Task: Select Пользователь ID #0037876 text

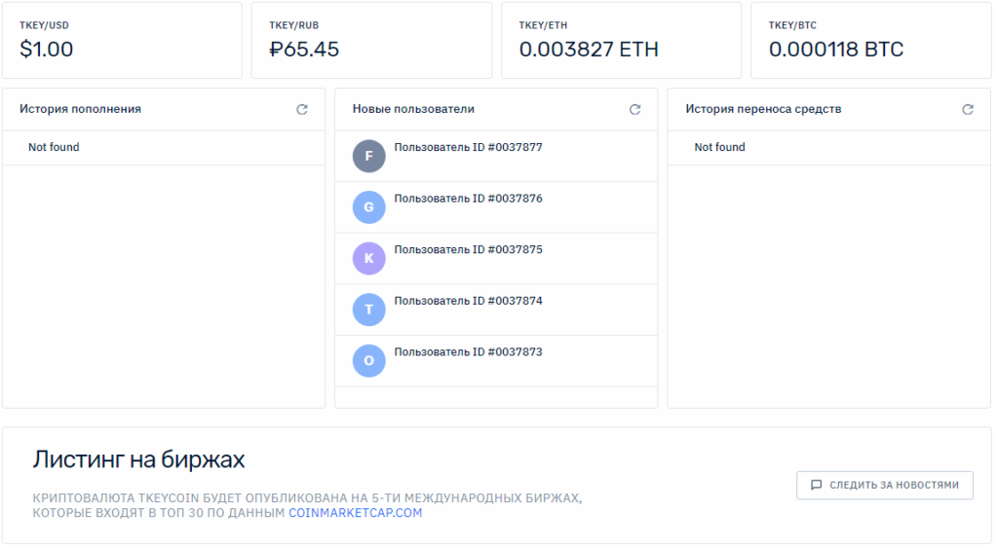Action: [x=469, y=199]
